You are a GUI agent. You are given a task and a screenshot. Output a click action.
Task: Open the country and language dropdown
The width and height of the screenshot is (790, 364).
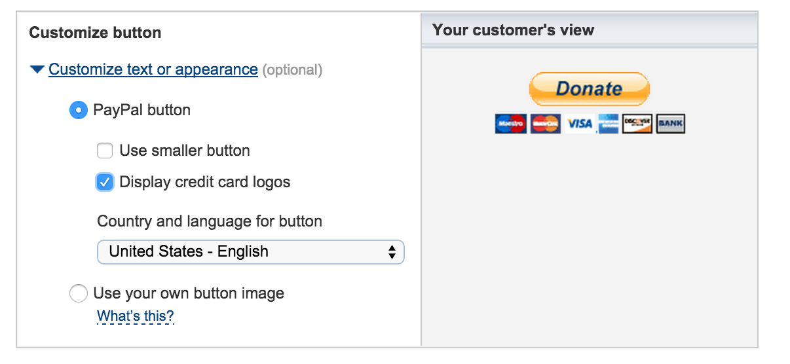tap(250, 252)
